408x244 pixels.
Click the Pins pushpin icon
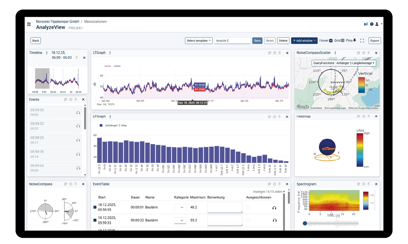(x=354, y=40)
